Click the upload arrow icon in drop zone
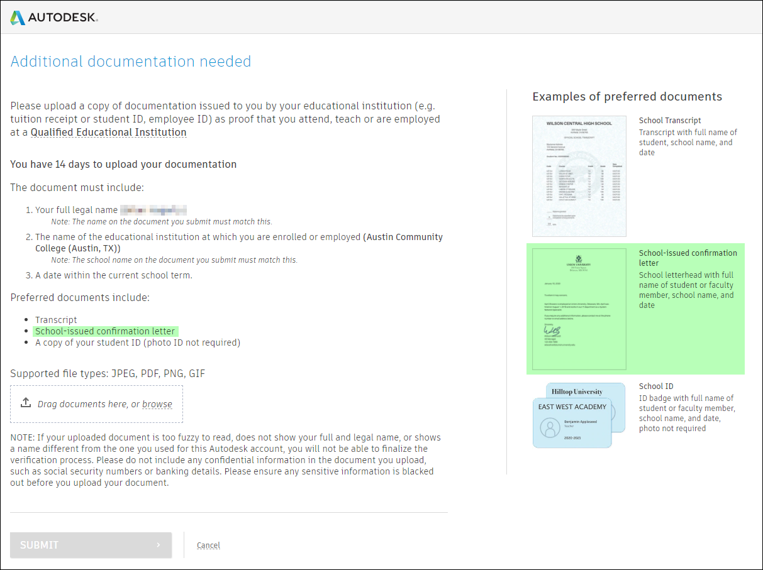This screenshot has height=570, width=763. click(x=26, y=403)
